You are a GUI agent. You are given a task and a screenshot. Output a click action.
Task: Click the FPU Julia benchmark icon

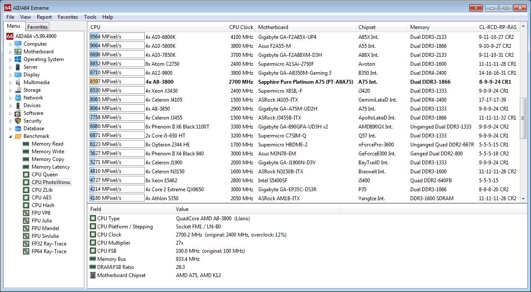click(26, 221)
